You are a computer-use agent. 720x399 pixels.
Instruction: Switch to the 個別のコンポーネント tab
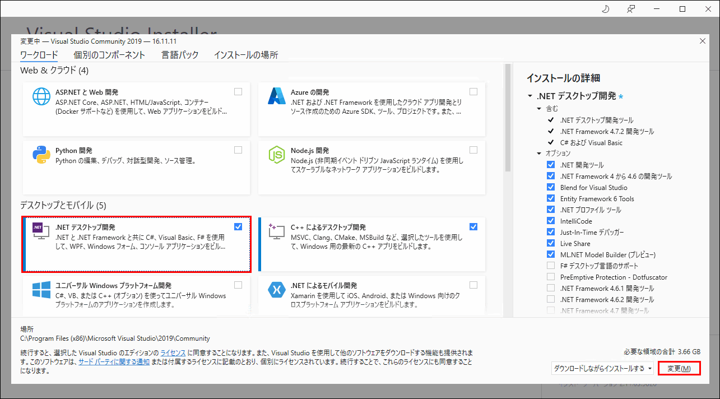point(109,55)
